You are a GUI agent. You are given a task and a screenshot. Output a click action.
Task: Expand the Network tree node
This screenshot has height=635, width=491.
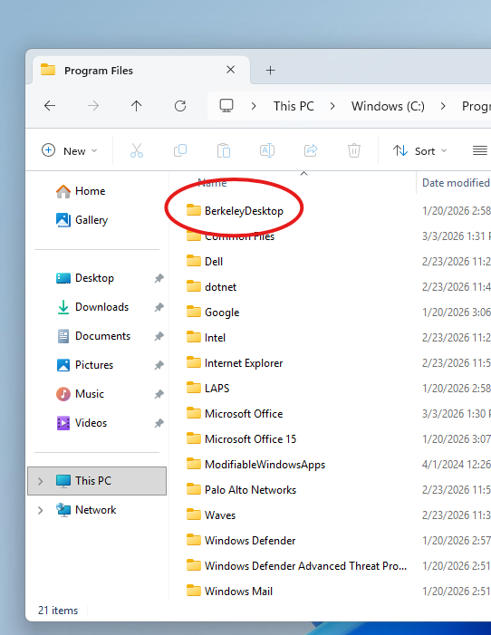point(40,510)
